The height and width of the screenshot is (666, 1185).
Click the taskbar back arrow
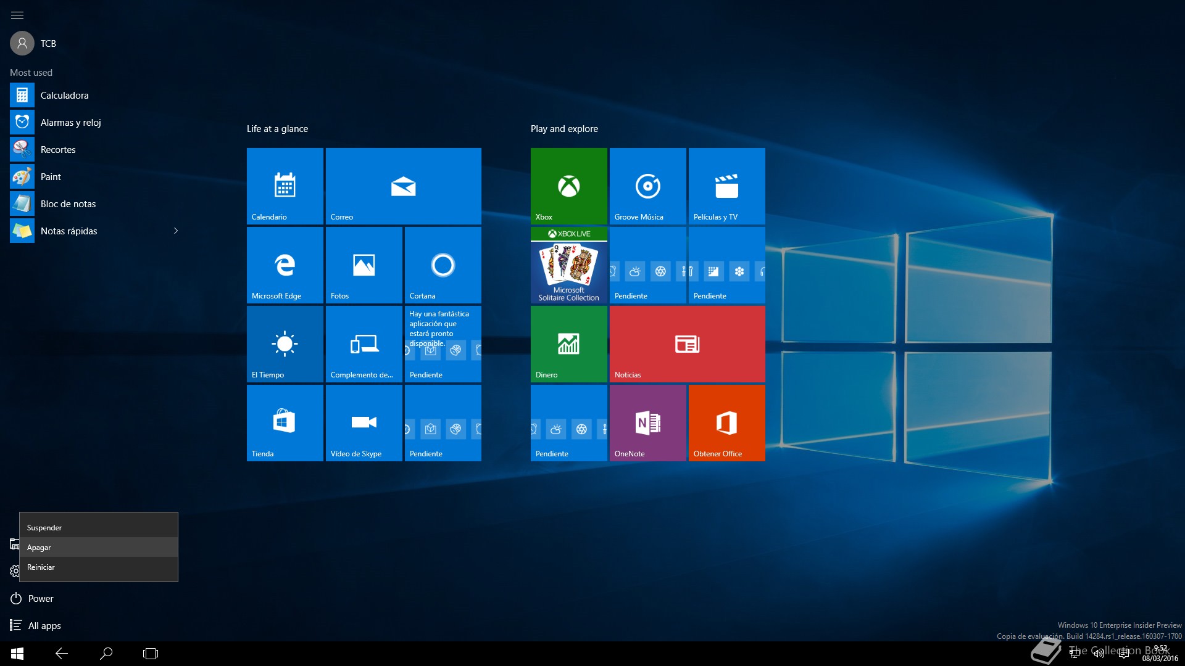pyautogui.click(x=62, y=654)
